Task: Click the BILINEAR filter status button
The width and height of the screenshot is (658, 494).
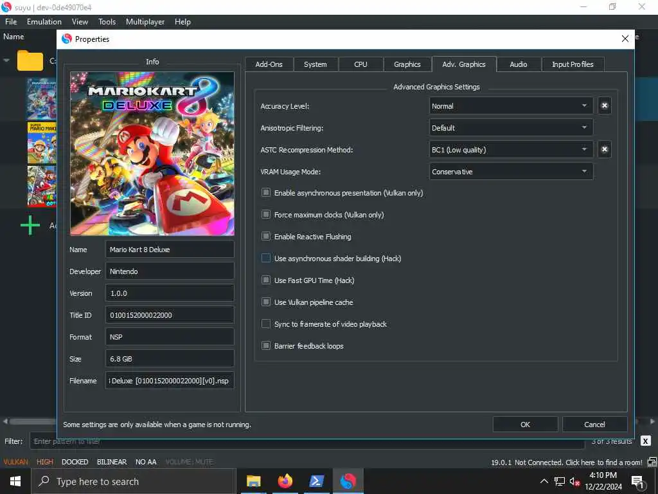Action: (112, 462)
